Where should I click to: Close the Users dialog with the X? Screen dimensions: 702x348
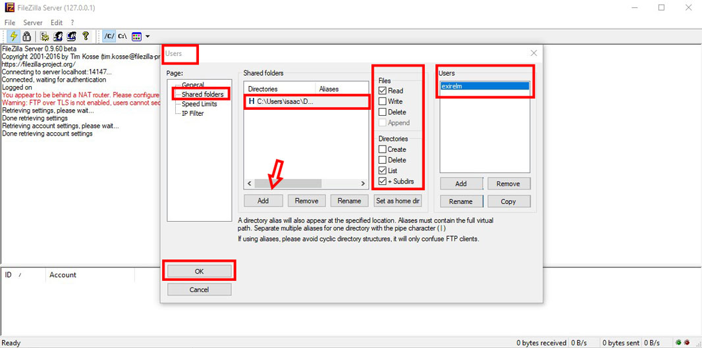(x=533, y=53)
